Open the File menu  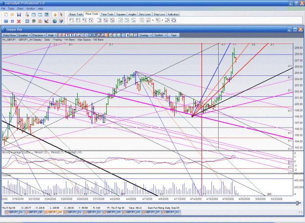point(3,9)
